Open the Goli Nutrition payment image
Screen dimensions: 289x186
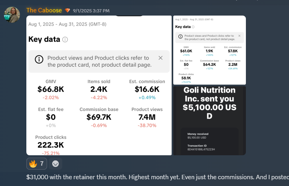(x=209, y=121)
